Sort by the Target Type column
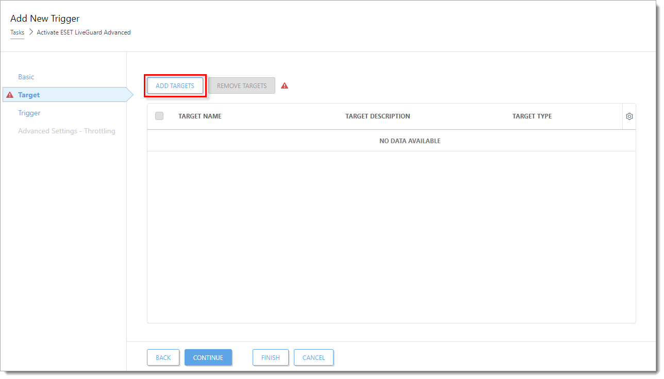The width and height of the screenshot is (664, 379). [x=532, y=116]
